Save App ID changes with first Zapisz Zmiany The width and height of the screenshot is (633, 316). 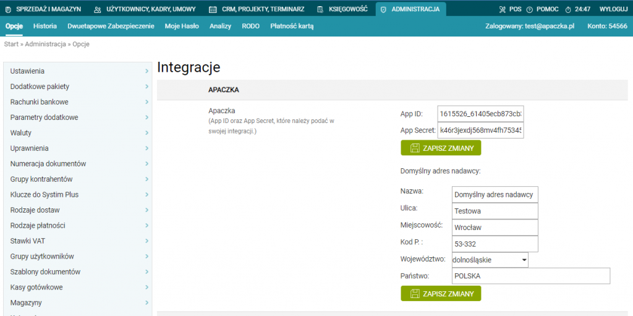[441, 148]
